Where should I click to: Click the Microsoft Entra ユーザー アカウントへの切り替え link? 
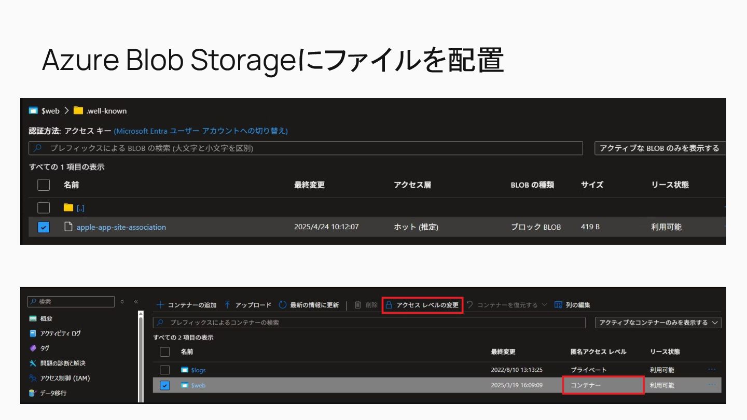pyautogui.click(x=201, y=131)
